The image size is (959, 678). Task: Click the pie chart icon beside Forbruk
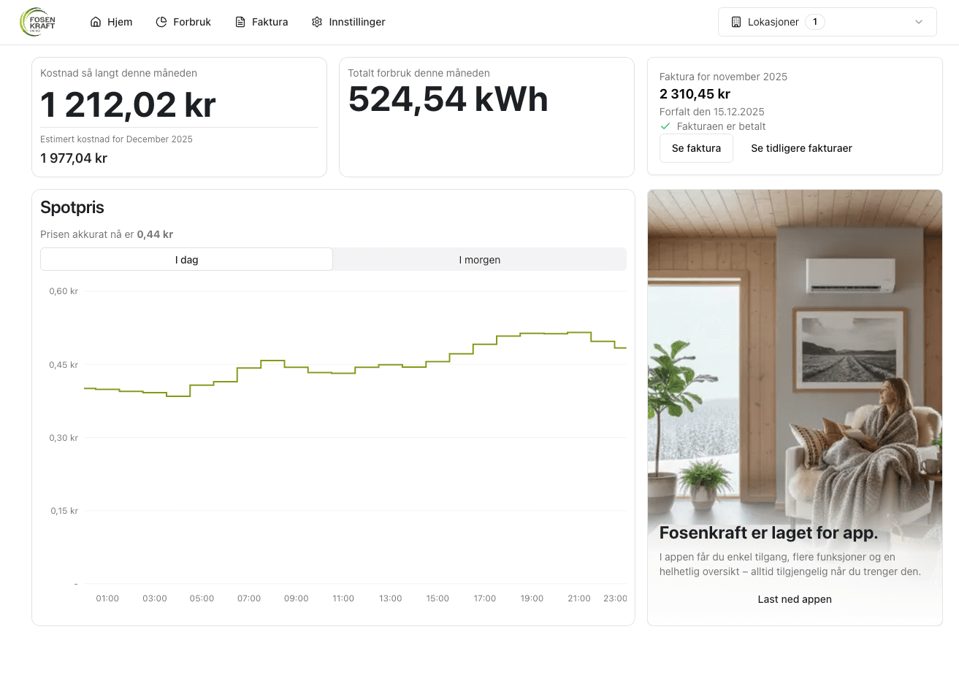[x=161, y=22]
